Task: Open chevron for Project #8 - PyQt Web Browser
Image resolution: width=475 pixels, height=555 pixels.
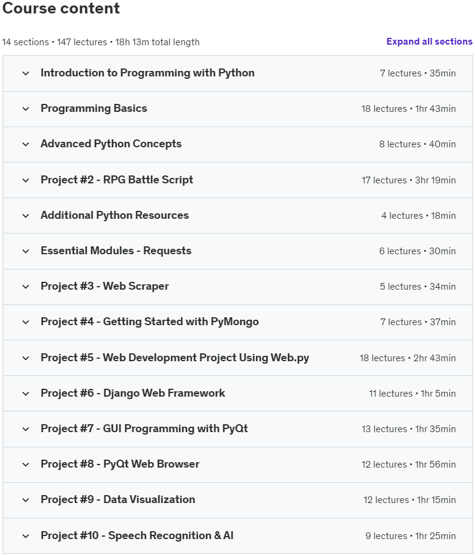Action: (x=26, y=464)
